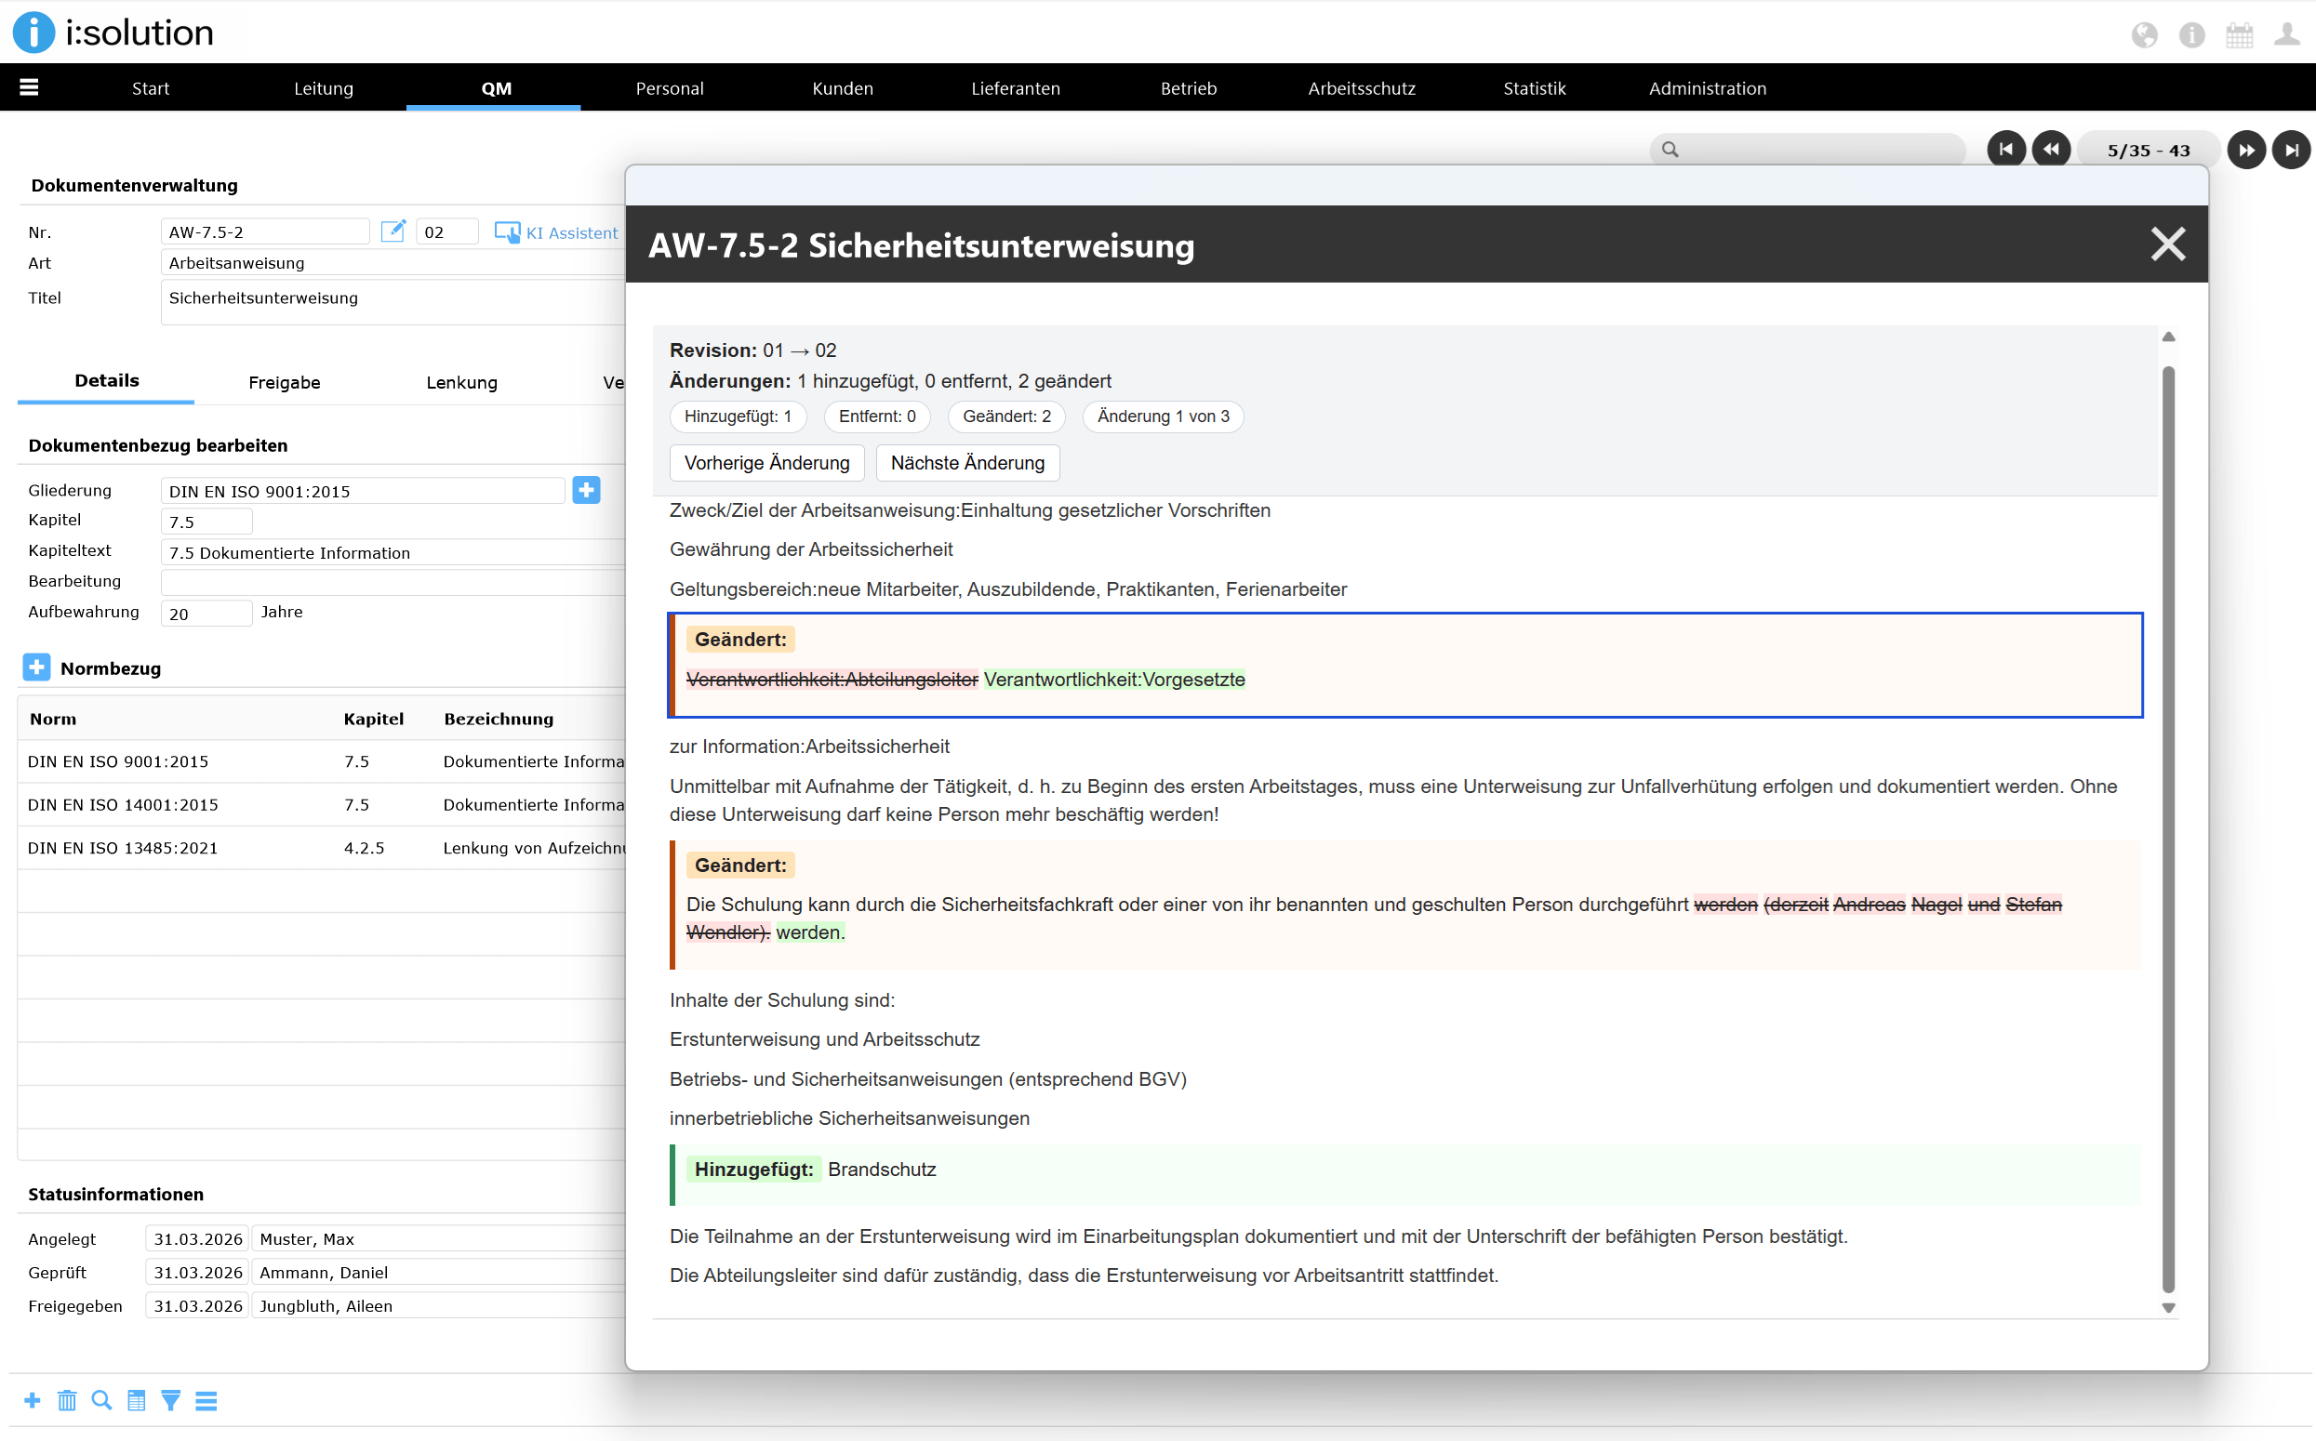Click the edit document number pencil icon
The image size is (2316, 1441).
coord(393,231)
